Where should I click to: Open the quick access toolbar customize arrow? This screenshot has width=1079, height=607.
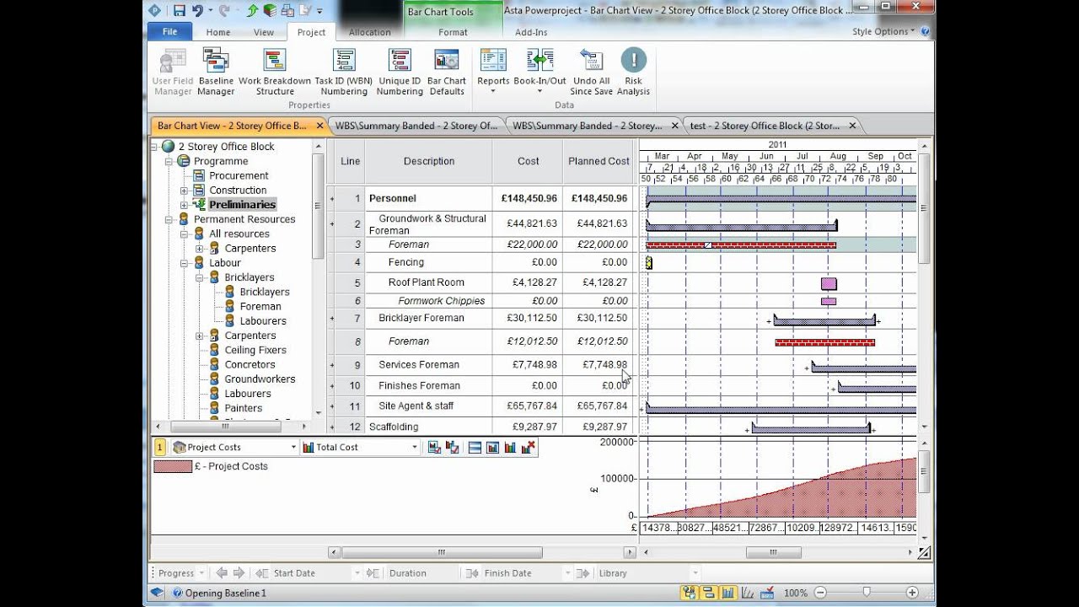pyautogui.click(x=319, y=12)
